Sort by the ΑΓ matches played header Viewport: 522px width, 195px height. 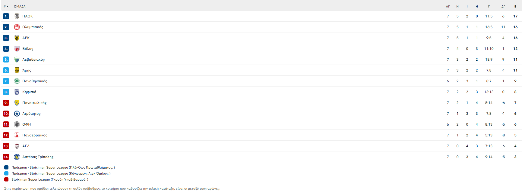tap(448, 6)
